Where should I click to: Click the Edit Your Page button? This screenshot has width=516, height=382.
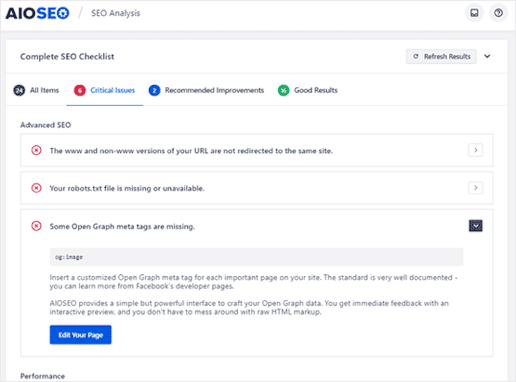point(80,334)
